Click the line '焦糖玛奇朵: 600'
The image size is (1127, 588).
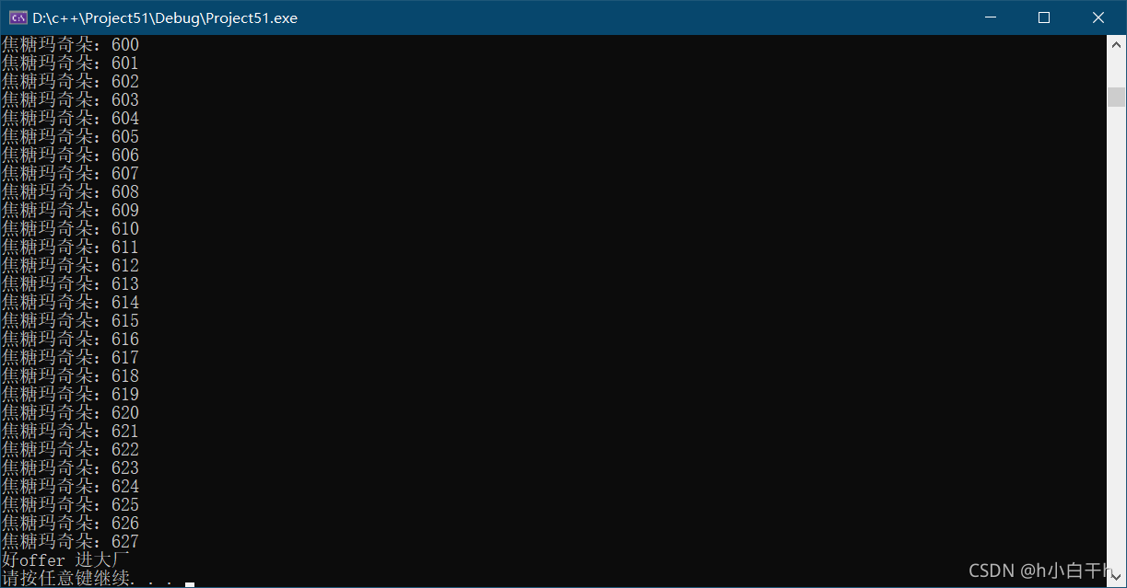70,44
